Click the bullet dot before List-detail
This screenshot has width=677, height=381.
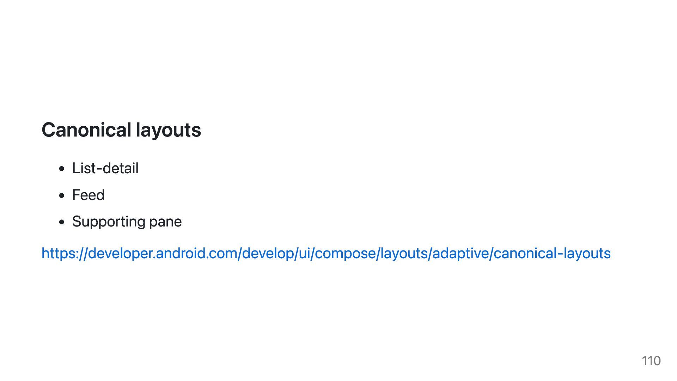(x=62, y=169)
